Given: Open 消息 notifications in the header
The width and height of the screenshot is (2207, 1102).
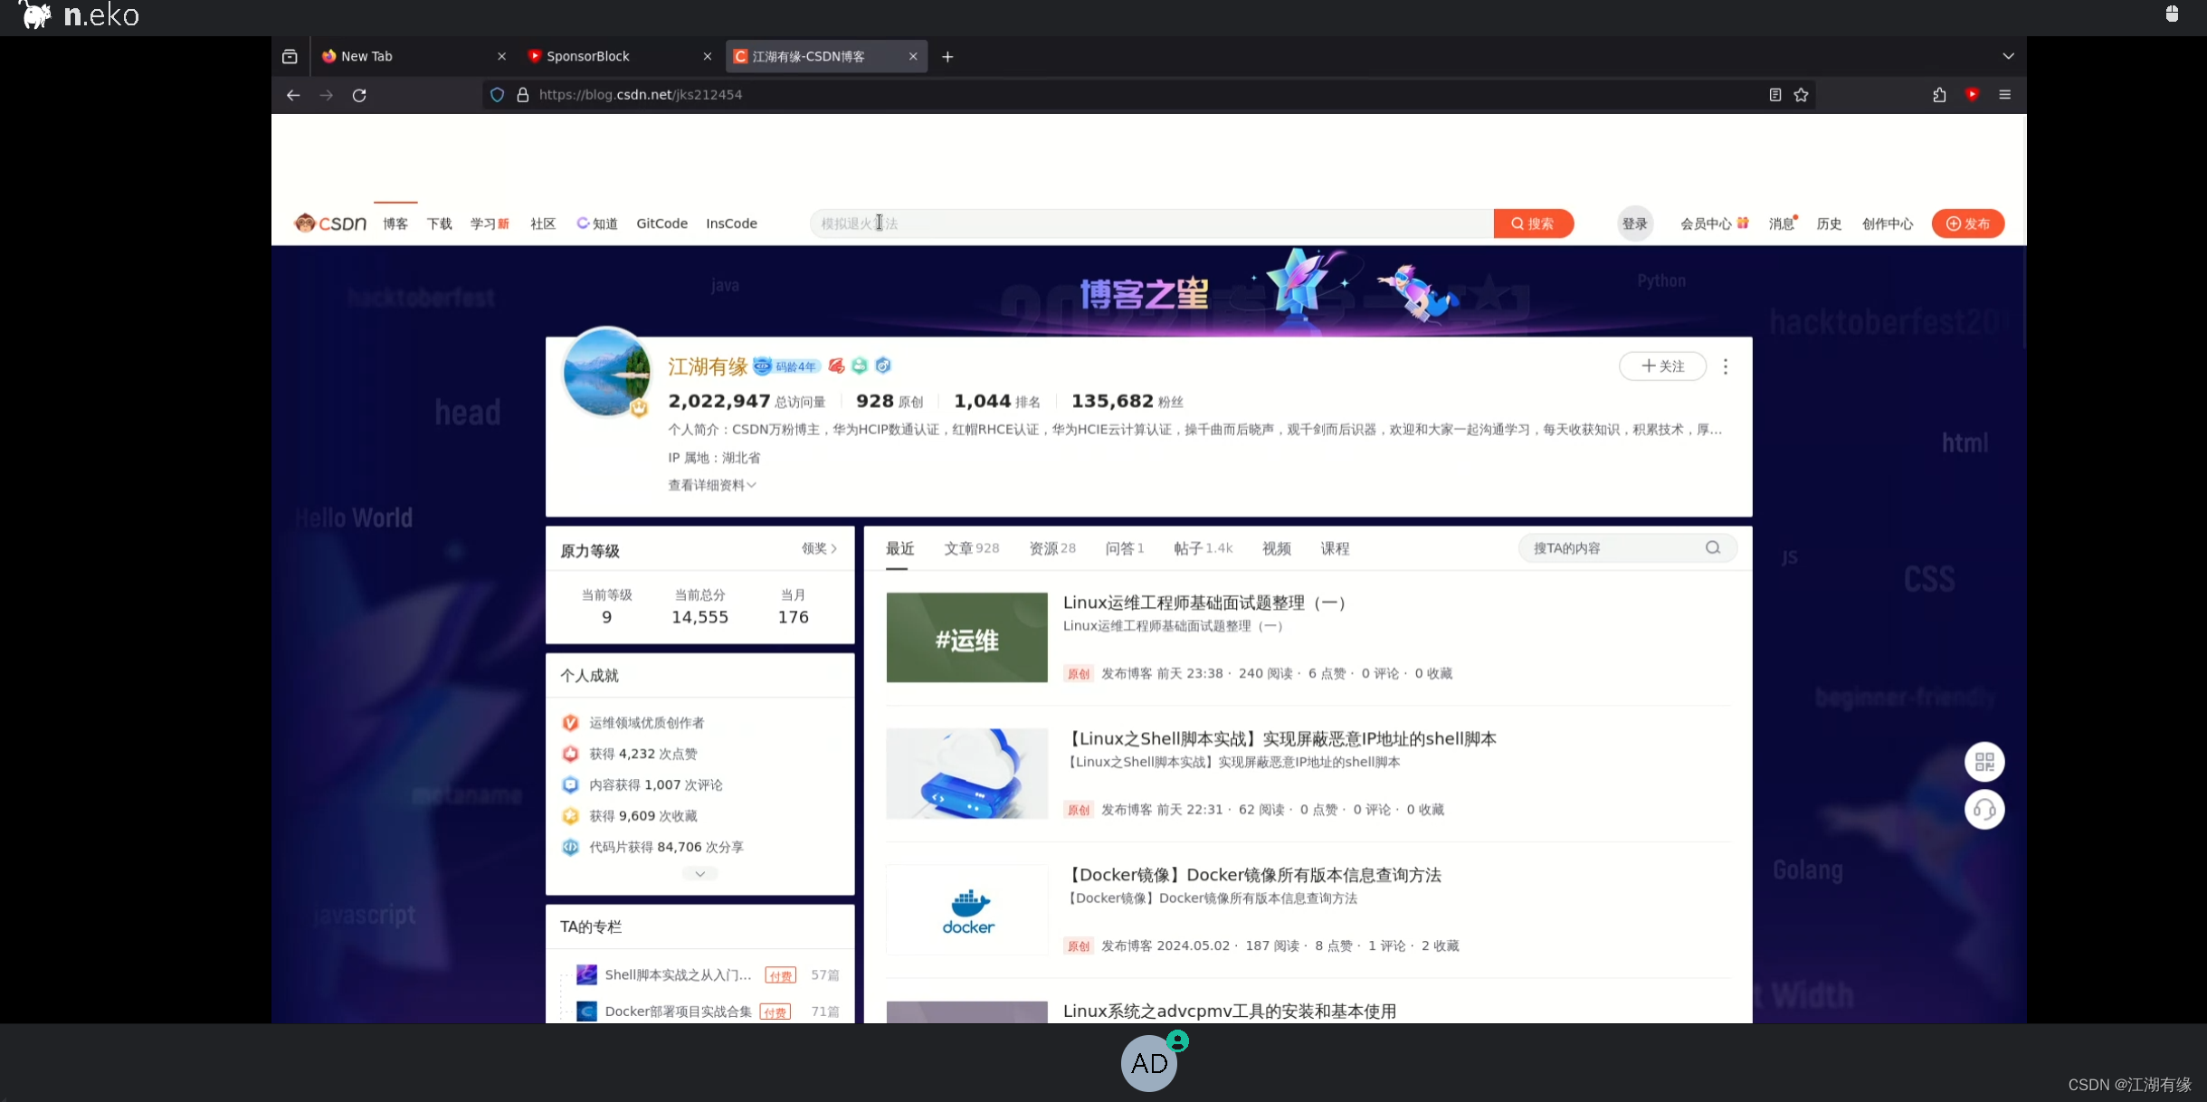Looking at the screenshot, I should point(1780,223).
